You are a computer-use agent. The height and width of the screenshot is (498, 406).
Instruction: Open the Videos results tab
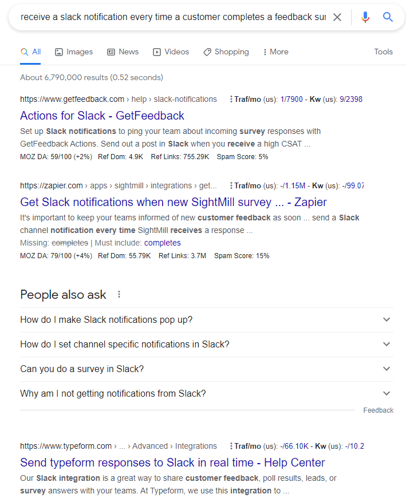(x=171, y=52)
